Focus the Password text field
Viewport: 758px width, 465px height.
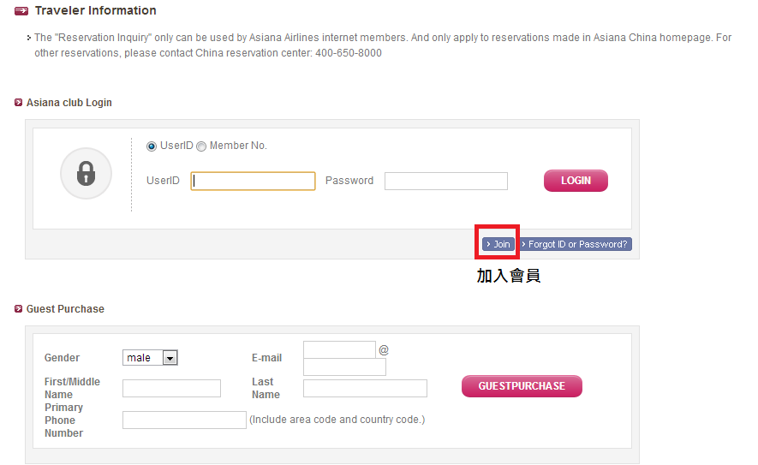pos(445,181)
